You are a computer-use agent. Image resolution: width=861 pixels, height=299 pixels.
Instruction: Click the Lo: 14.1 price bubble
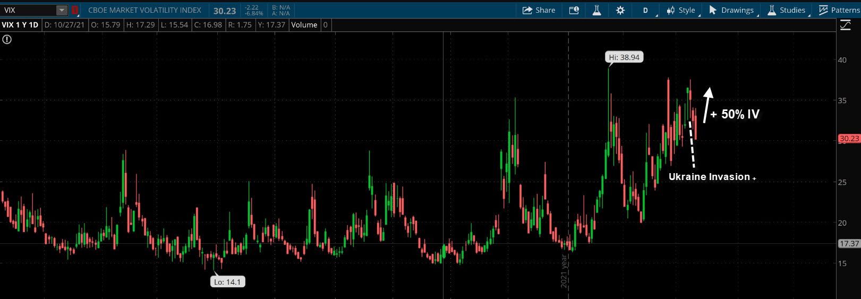[227, 282]
